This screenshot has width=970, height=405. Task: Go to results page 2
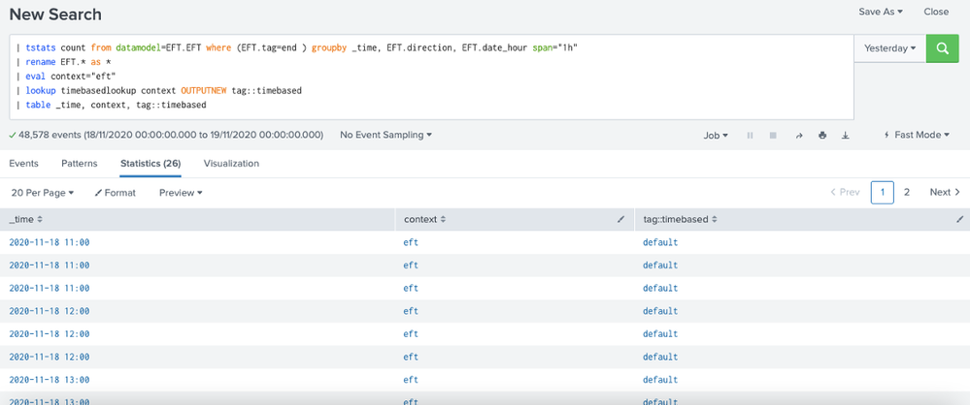coord(907,192)
